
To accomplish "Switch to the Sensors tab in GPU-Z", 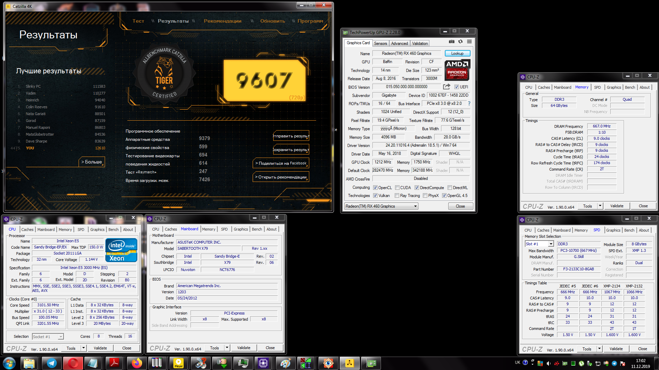I will [x=380, y=44].
